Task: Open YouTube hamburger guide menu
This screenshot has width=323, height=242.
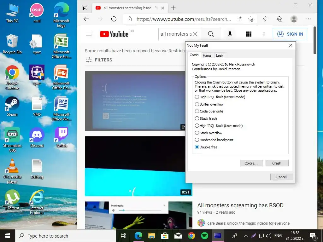Action: [89, 34]
